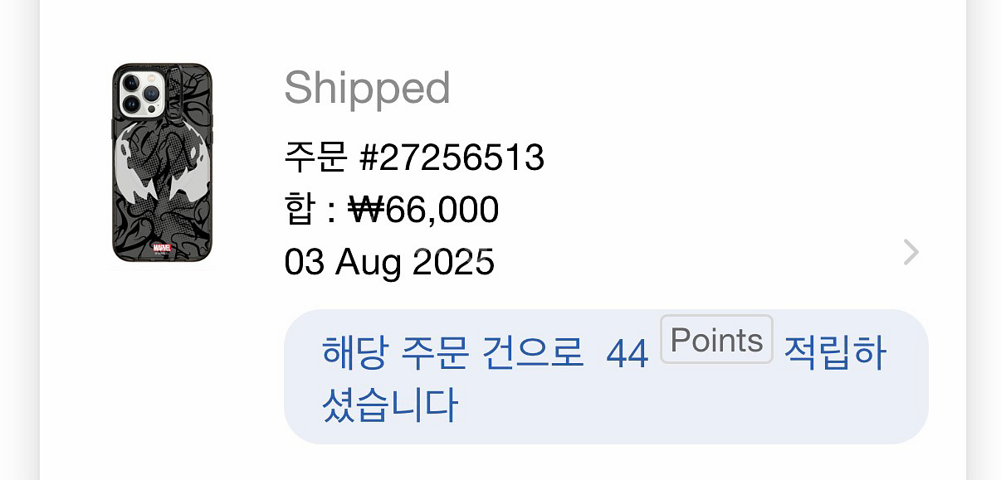Select the Shipped status label
The image size is (1001, 480).
click(x=367, y=88)
